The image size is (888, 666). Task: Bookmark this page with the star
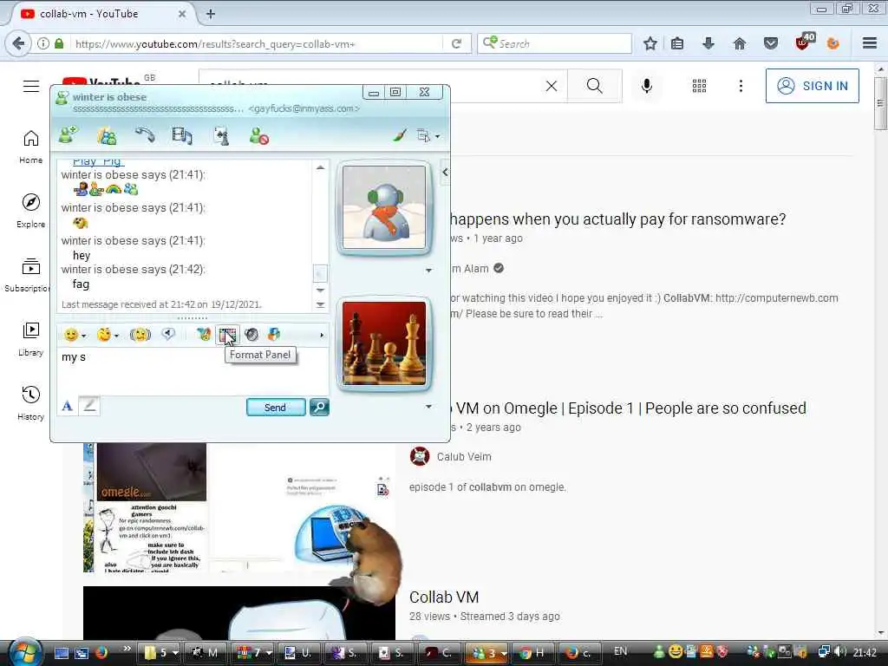(x=650, y=43)
